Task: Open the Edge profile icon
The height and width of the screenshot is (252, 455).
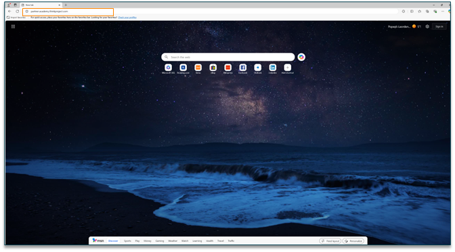Action: tap(9, 5)
